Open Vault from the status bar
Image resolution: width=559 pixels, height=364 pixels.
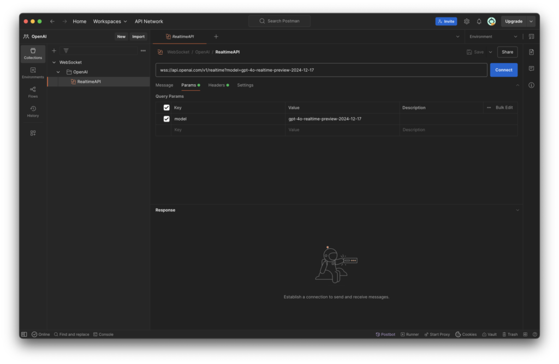coord(490,334)
